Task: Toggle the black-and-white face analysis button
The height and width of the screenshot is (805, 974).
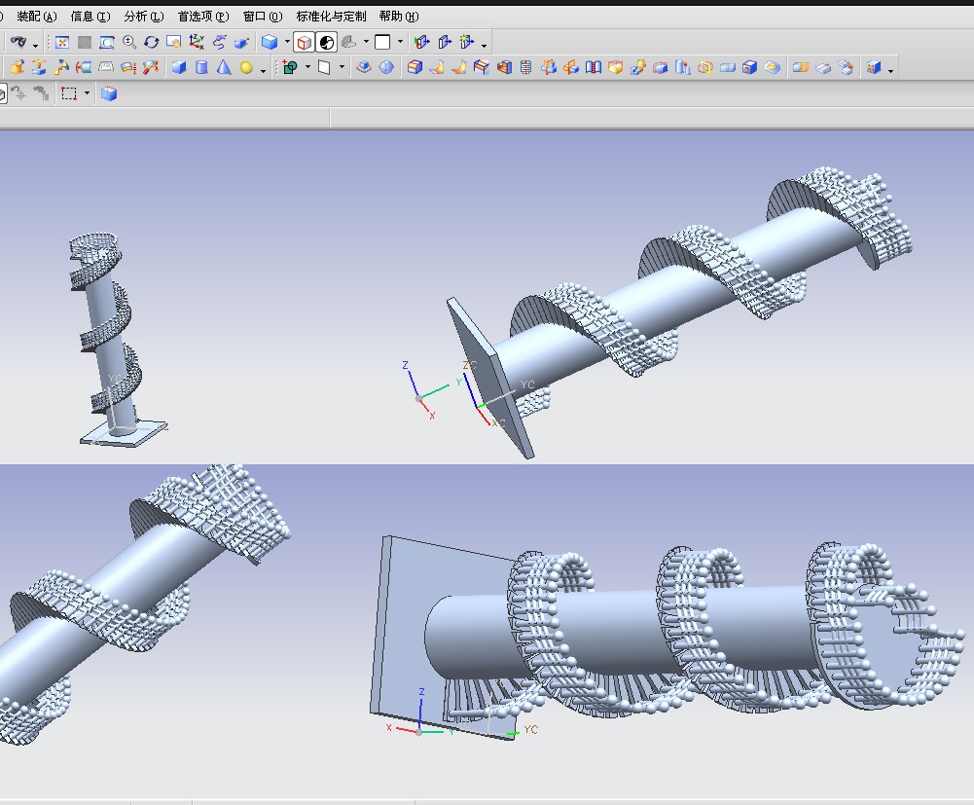Action: pos(326,42)
